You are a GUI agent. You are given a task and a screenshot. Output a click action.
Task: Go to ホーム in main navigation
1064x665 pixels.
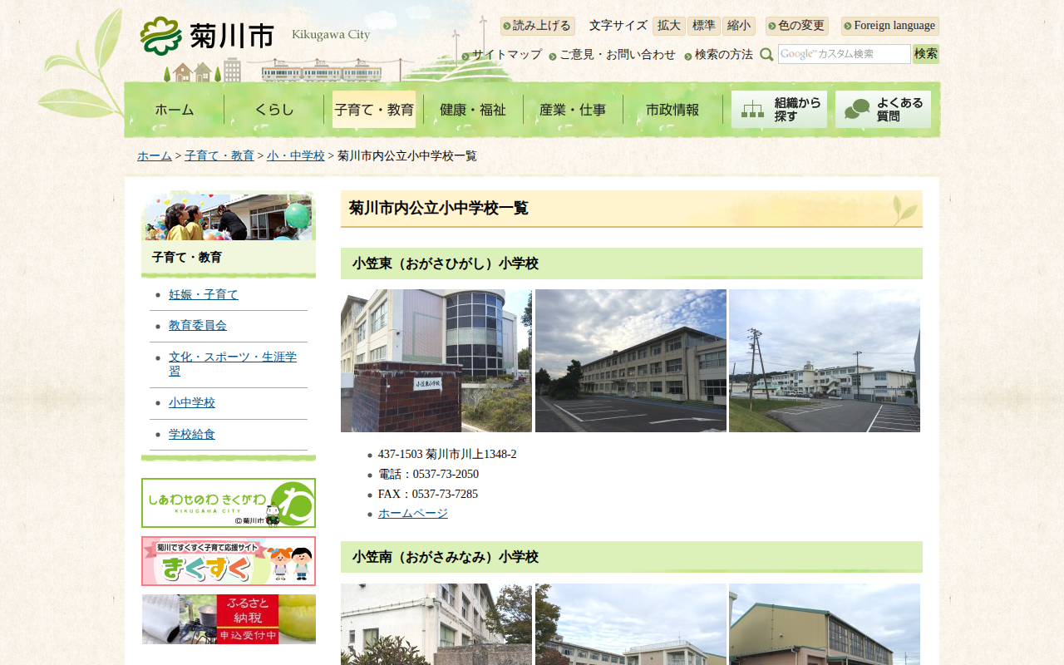175,109
